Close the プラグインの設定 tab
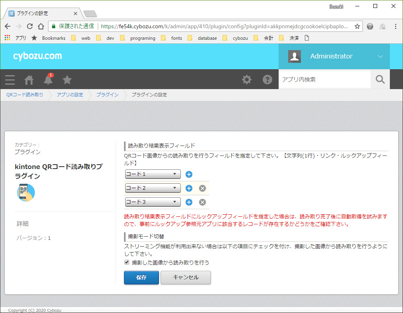Viewport: 403px width, 313px height. click(x=75, y=14)
